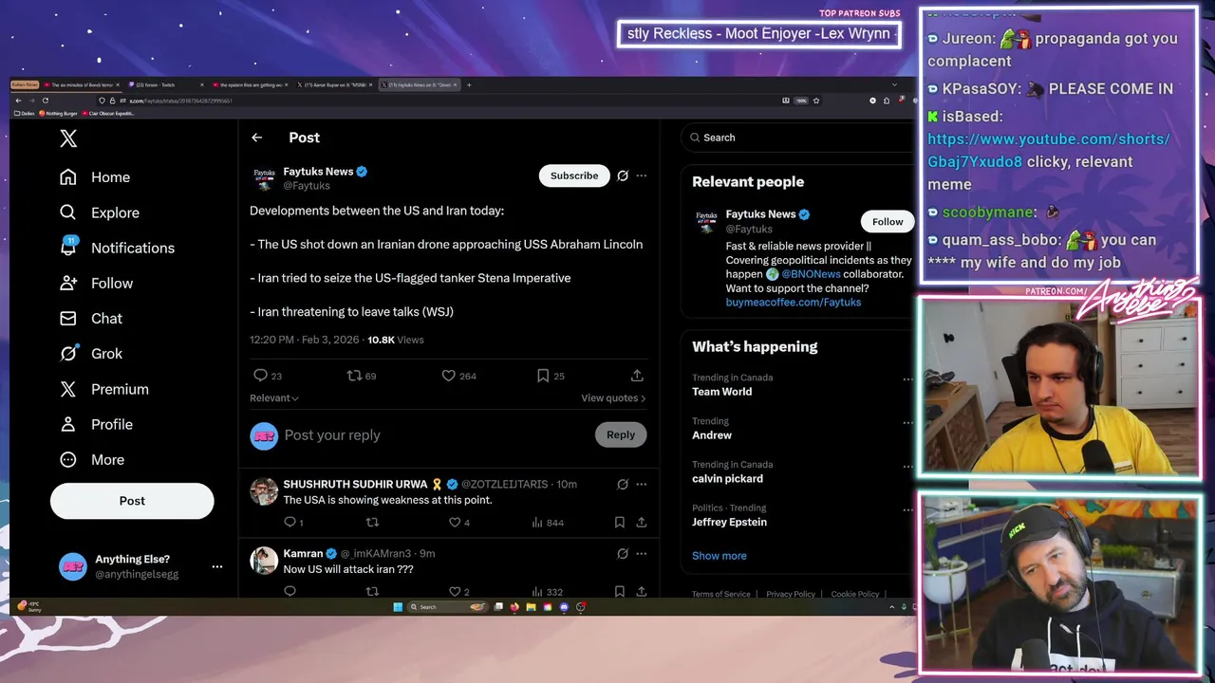
Task: Switch to the Twitch browser tab
Action: 166,85
